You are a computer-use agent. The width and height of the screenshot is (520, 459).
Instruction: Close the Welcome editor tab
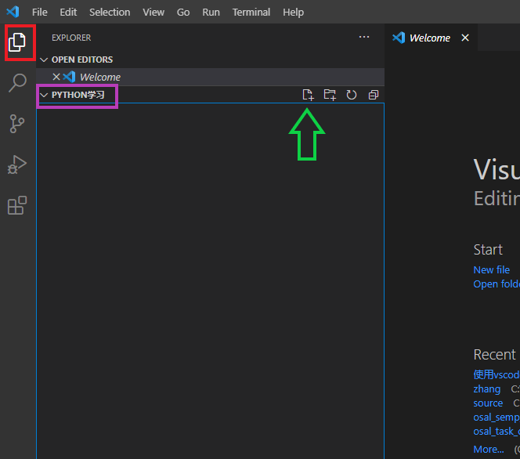pyautogui.click(x=465, y=38)
